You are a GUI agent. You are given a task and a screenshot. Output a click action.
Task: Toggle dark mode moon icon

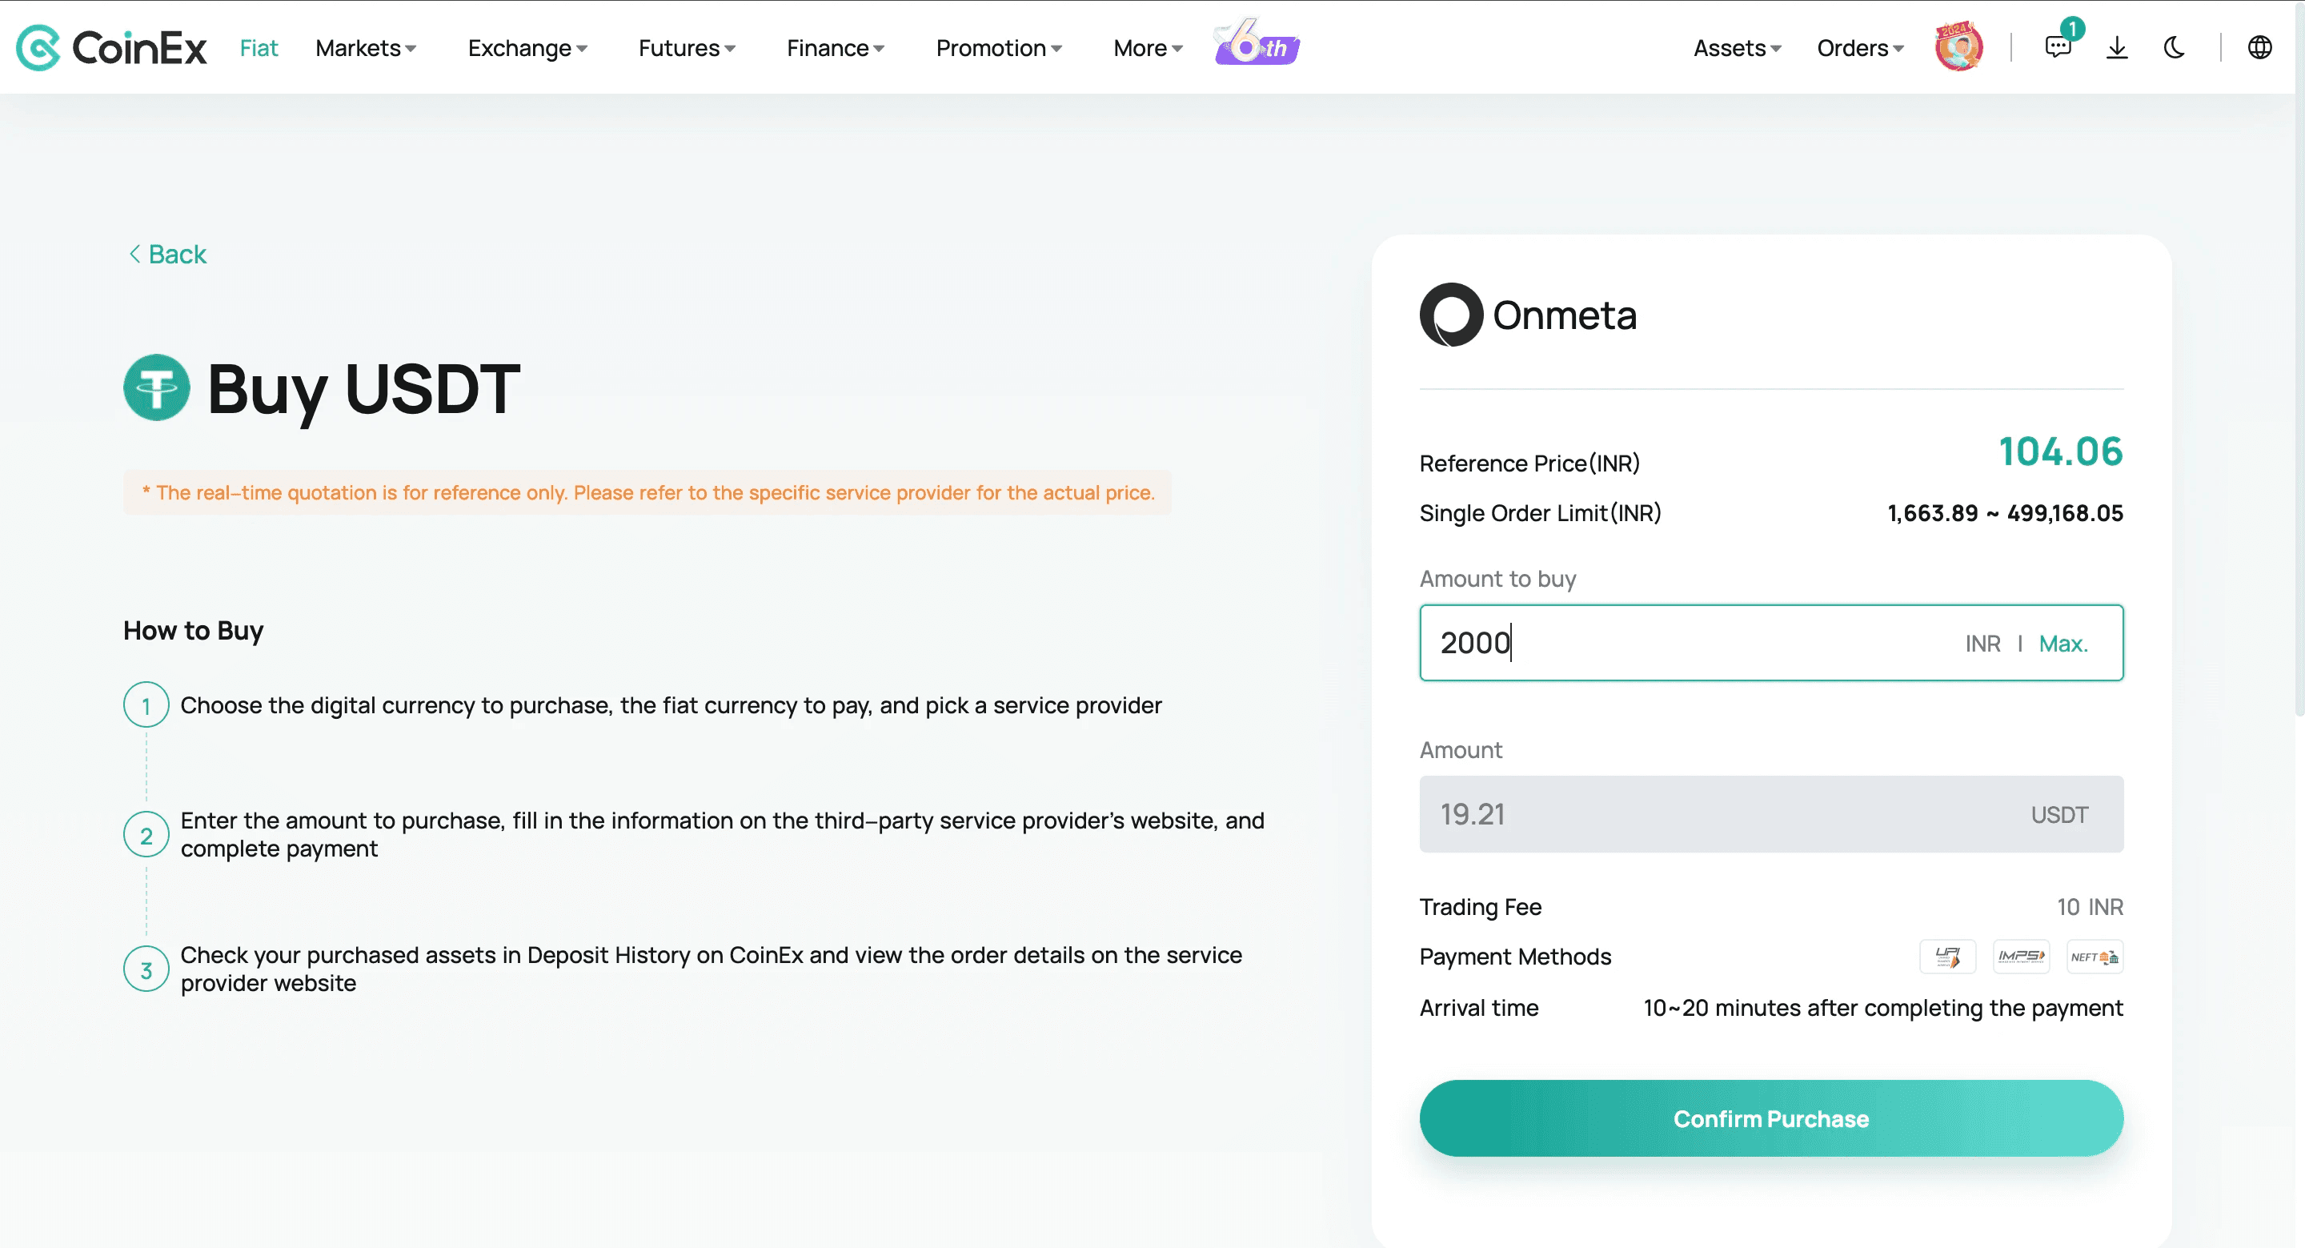(2175, 47)
